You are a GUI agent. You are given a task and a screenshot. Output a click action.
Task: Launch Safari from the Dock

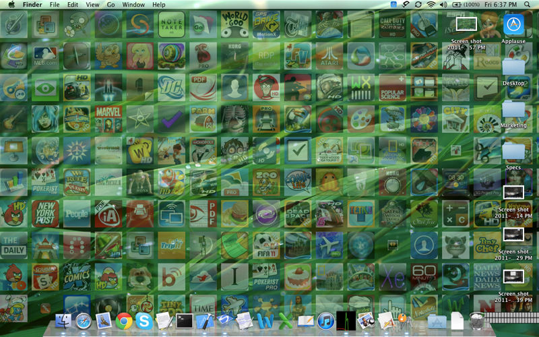tap(83, 321)
